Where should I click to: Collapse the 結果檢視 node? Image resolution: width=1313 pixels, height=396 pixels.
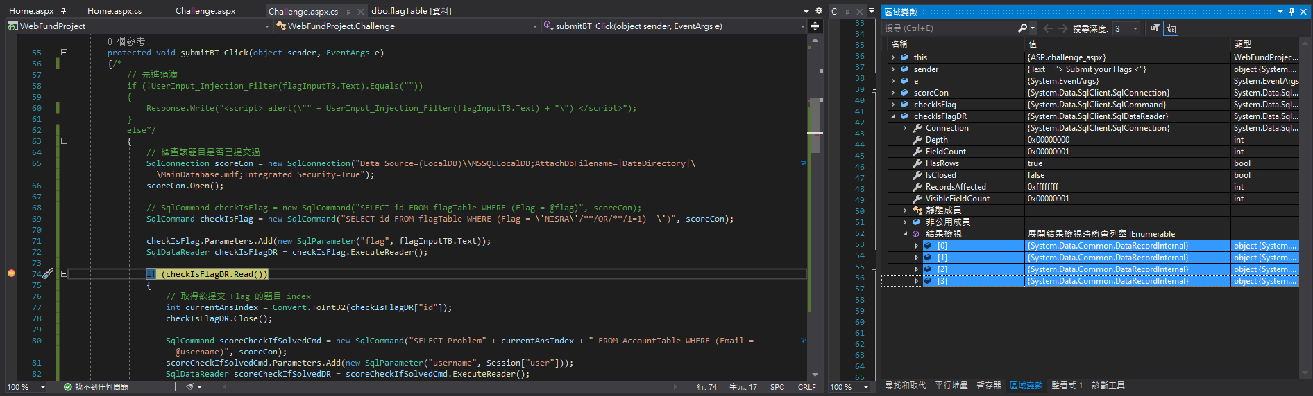pyautogui.click(x=905, y=234)
